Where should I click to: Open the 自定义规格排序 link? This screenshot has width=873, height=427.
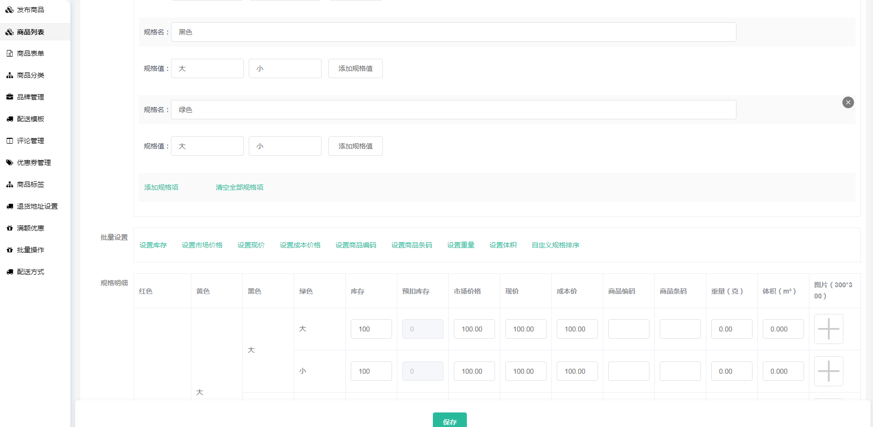(555, 245)
